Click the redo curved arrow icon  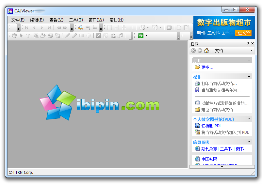click(95, 27)
